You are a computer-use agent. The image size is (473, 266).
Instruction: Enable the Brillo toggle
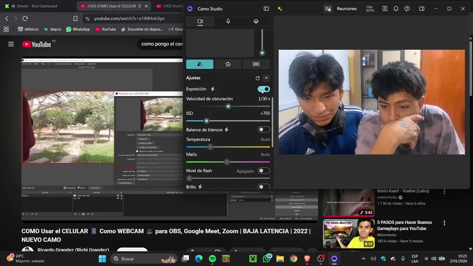264,187
